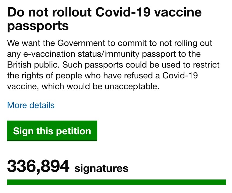Click the word Government in the description

pyautogui.click(x=81, y=43)
